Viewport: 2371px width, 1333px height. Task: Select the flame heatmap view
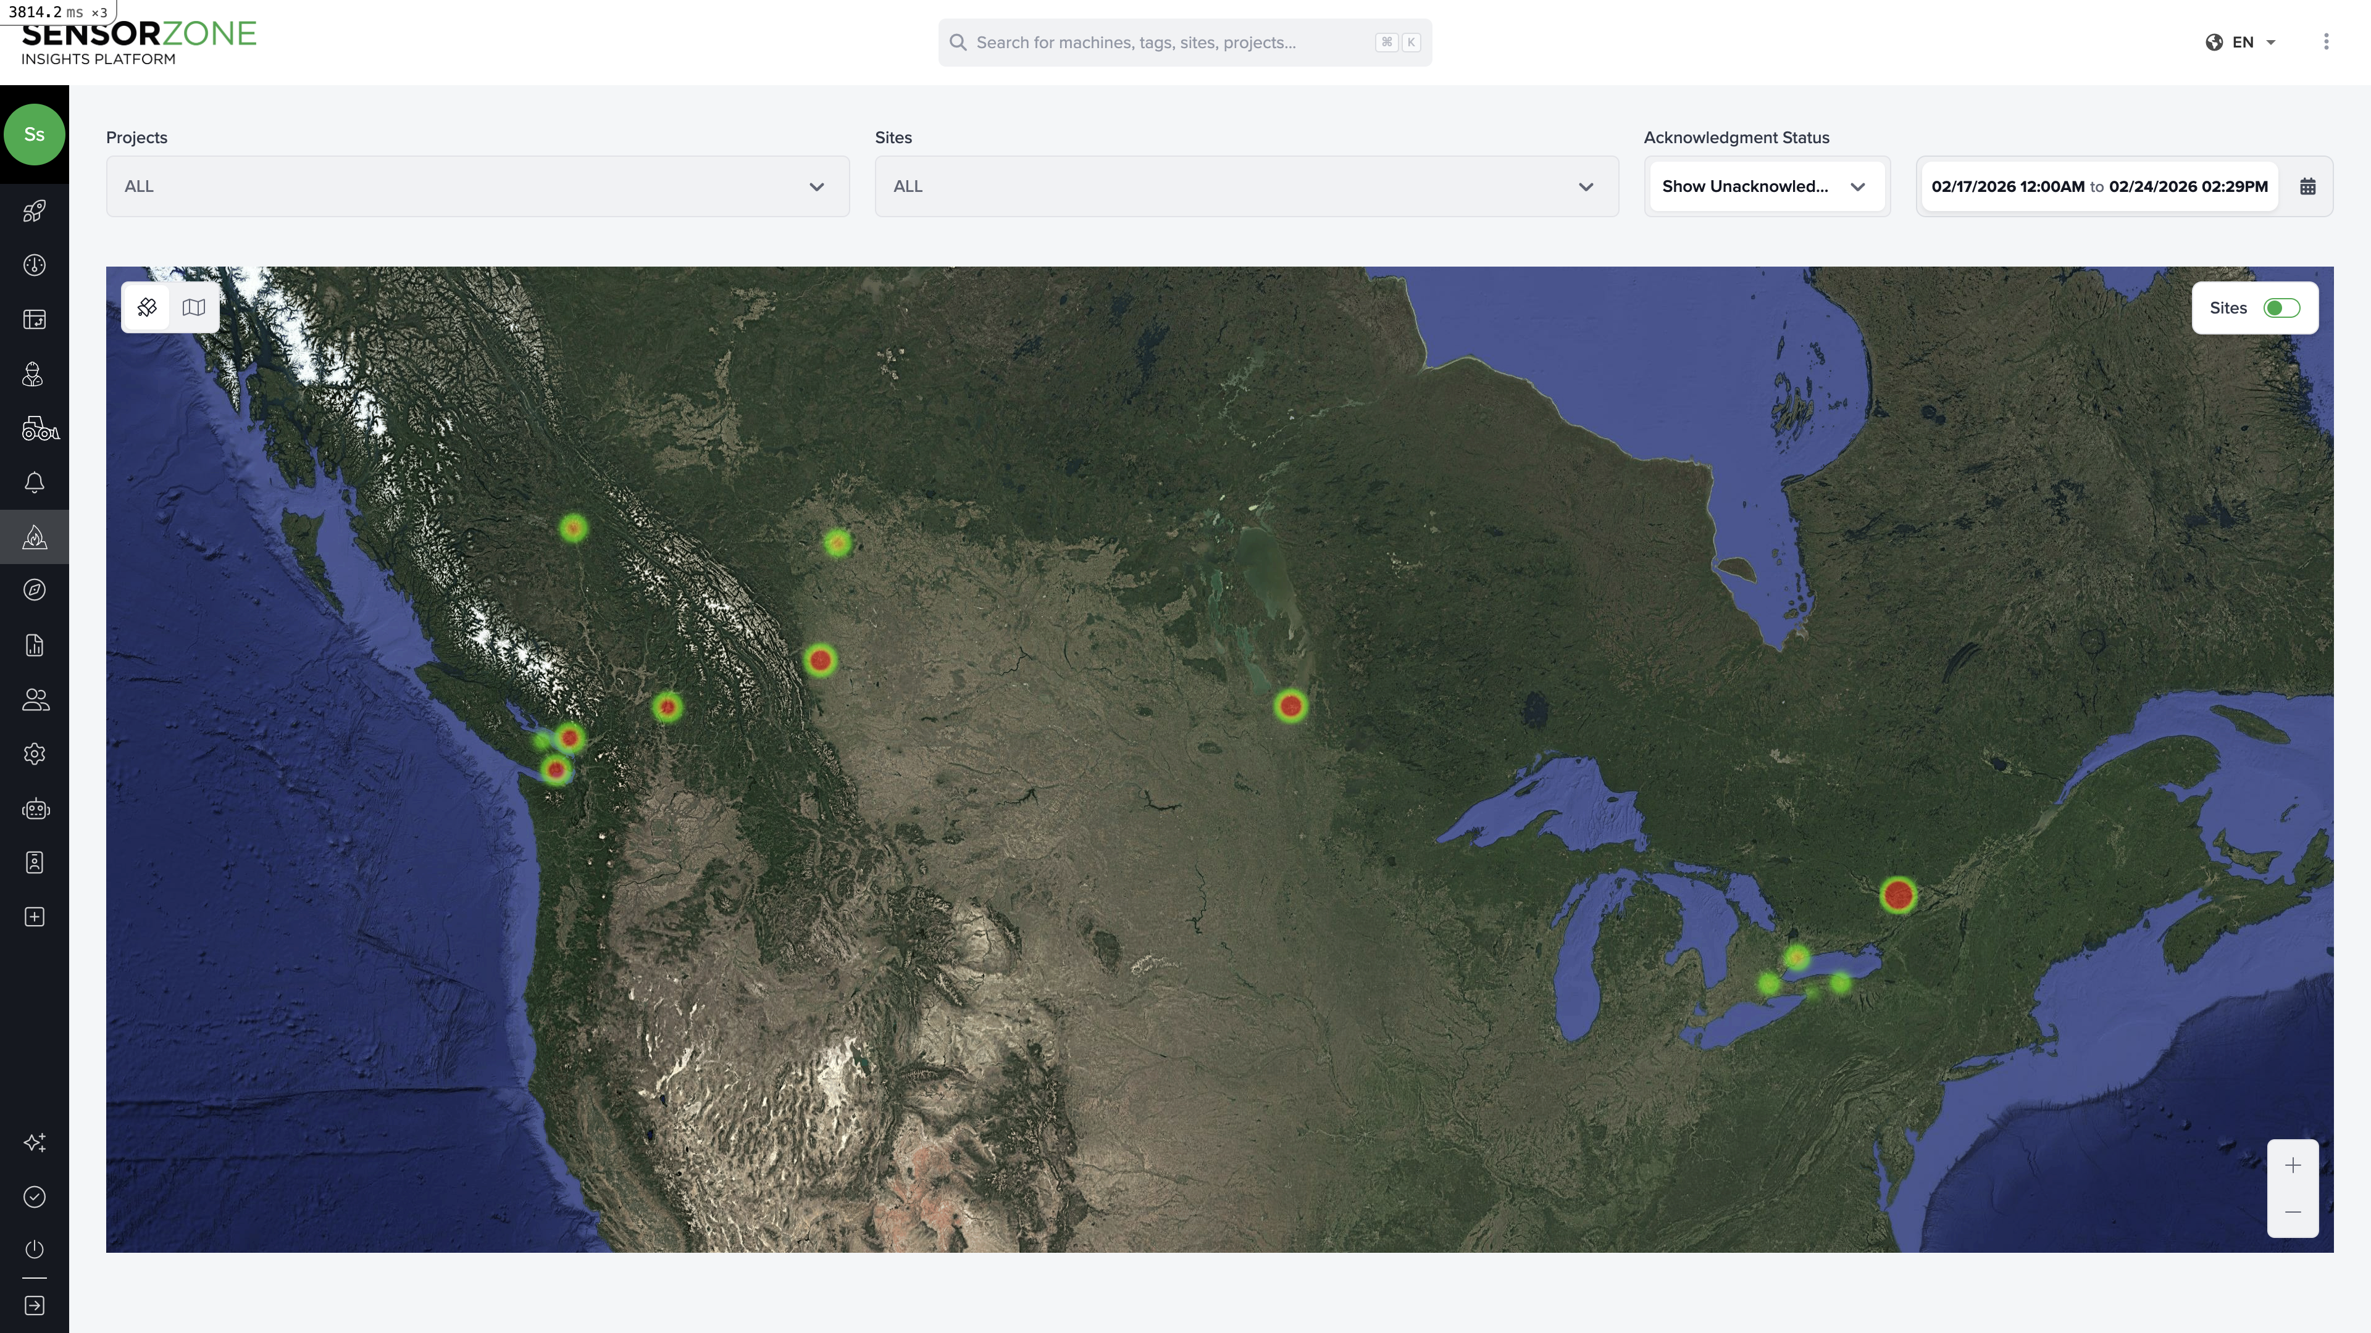click(x=34, y=536)
